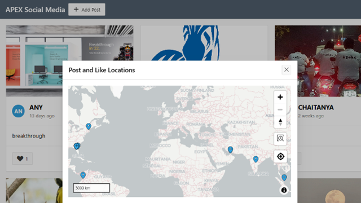361x203 pixels.
Task: Show map attribution info icon
Action: (284, 190)
